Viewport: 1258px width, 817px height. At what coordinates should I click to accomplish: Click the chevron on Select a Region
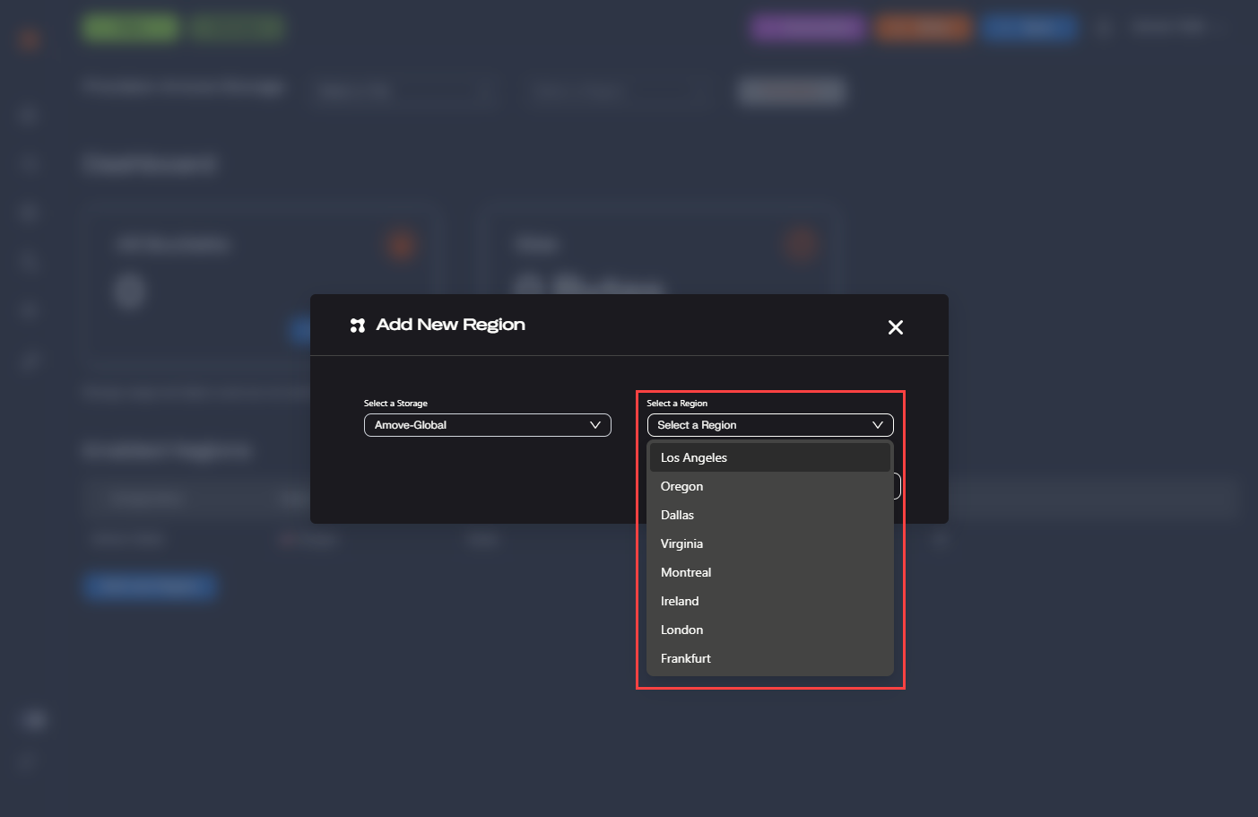click(x=877, y=425)
